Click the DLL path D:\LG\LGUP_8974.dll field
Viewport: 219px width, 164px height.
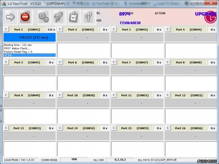click(x=175, y=160)
